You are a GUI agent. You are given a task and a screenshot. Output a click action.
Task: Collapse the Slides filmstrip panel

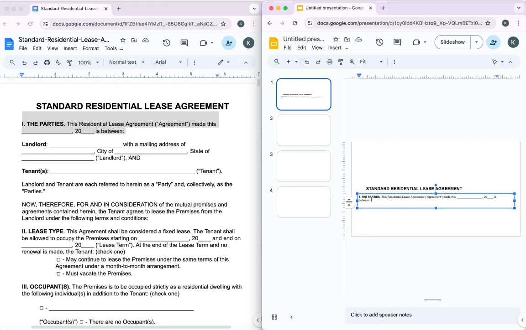coord(291,317)
